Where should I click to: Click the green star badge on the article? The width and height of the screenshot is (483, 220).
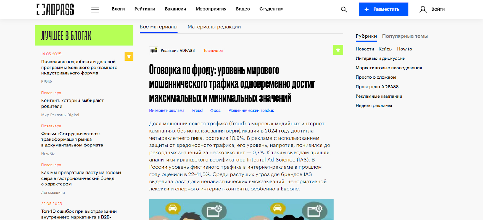[338, 50]
